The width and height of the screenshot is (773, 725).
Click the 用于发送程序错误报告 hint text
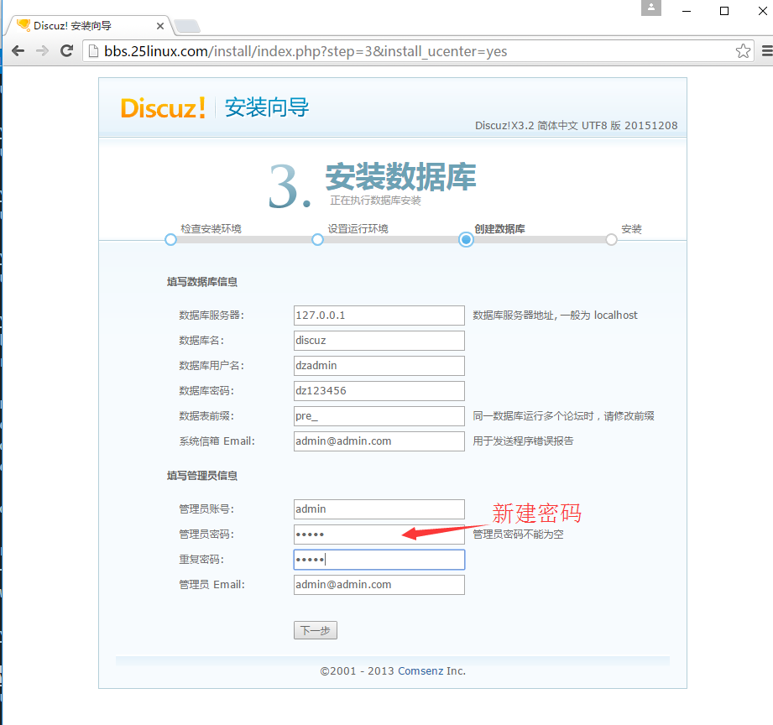523,441
